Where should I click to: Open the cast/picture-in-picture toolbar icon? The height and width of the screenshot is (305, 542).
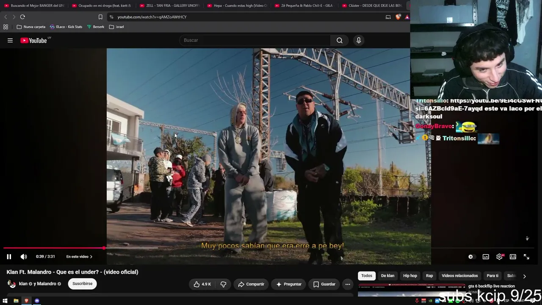point(388,17)
